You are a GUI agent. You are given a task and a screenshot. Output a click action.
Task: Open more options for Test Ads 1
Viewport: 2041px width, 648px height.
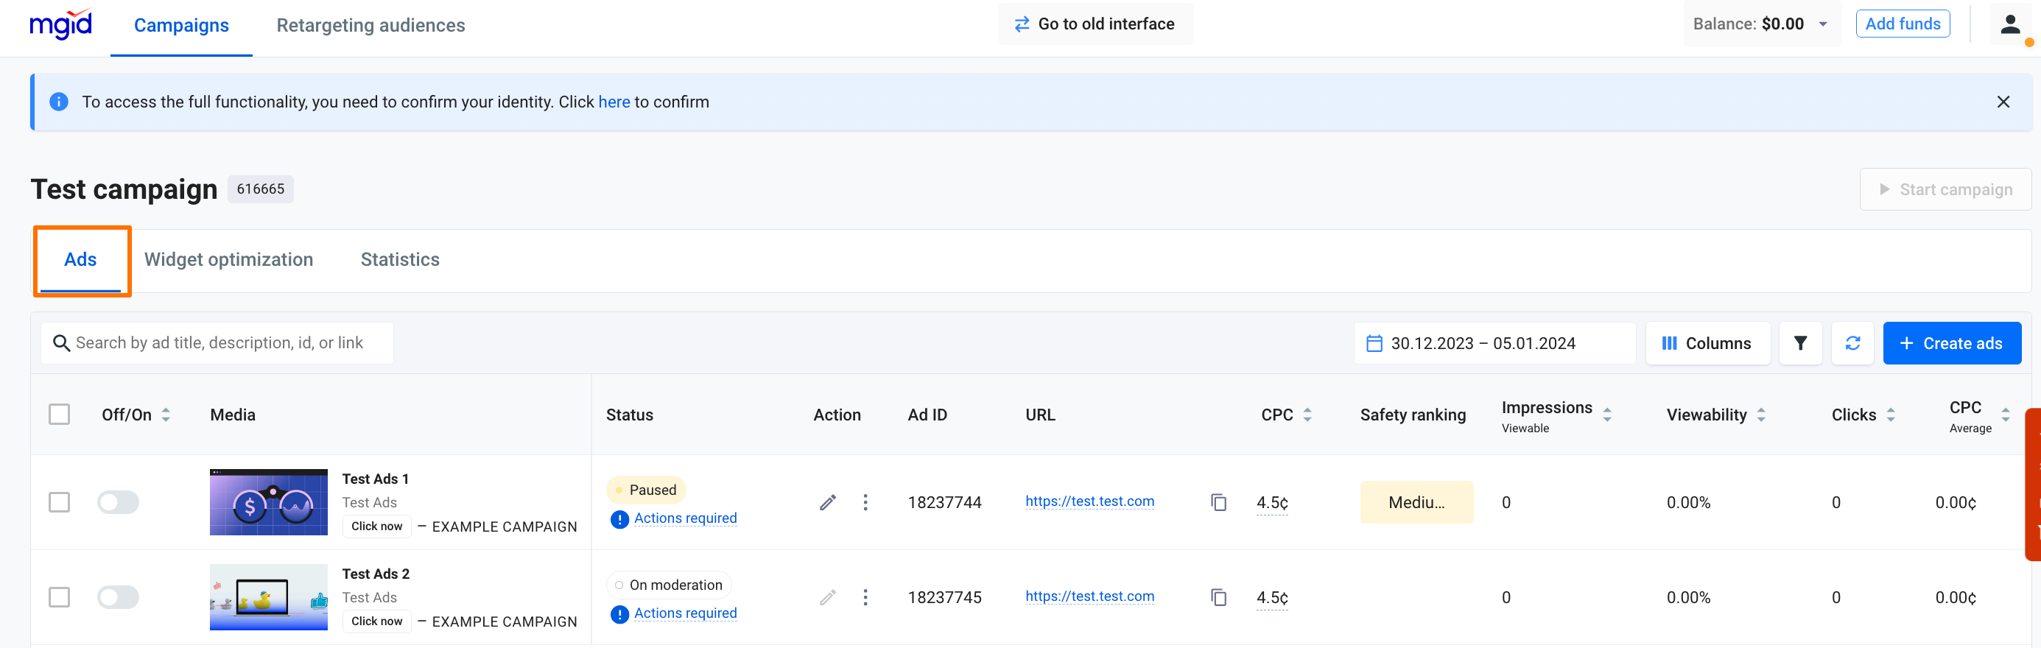pos(865,502)
